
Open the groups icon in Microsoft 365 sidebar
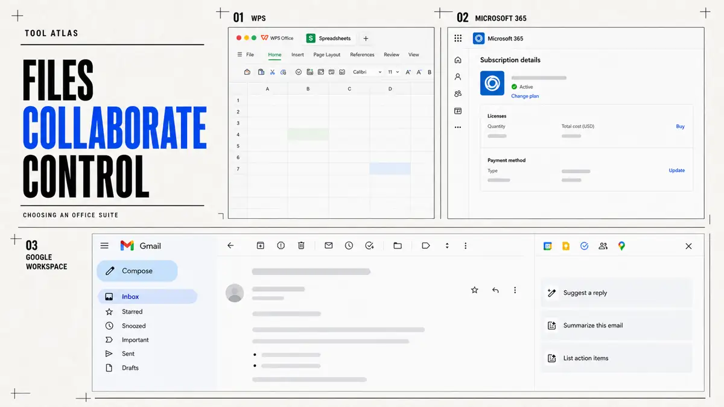(x=458, y=93)
